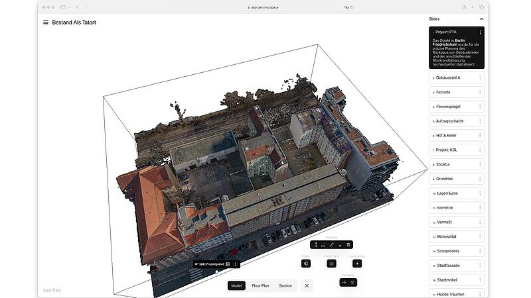
Task: Open the Projektgebiet label options menu
Action: click(236, 264)
